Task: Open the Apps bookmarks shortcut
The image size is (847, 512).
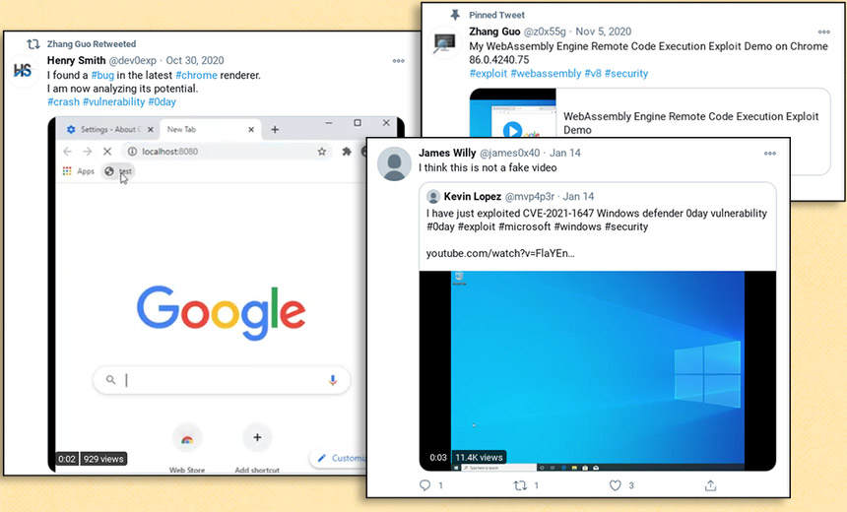Action: click(x=79, y=171)
